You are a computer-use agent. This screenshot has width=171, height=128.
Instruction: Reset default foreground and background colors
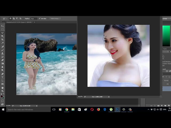[x=1, y=94]
